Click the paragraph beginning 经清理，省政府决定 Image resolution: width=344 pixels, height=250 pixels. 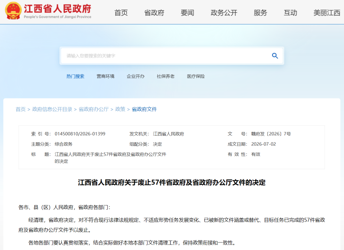[172, 225]
